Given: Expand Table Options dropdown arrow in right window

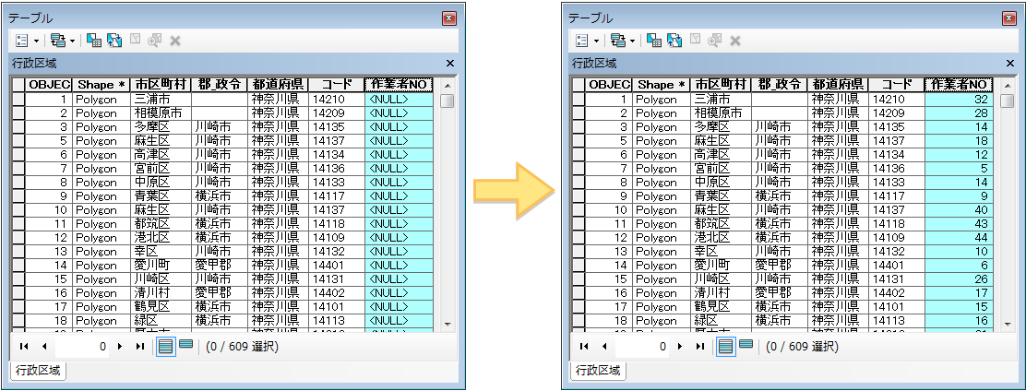Looking at the screenshot, I should pos(596,41).
